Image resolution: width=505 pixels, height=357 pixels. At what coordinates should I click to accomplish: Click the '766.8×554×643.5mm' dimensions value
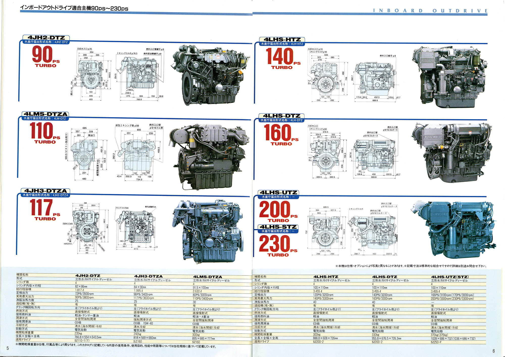88,337
